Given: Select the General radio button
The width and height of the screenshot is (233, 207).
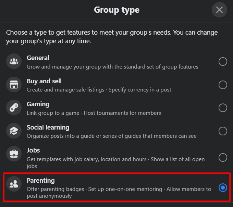Looking at the screenshot, I should pos(223,62).
